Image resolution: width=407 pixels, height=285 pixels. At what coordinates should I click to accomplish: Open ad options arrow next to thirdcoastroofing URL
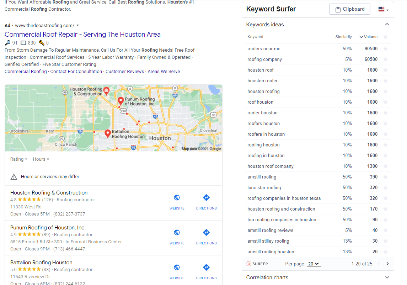(x=77, y=26)
